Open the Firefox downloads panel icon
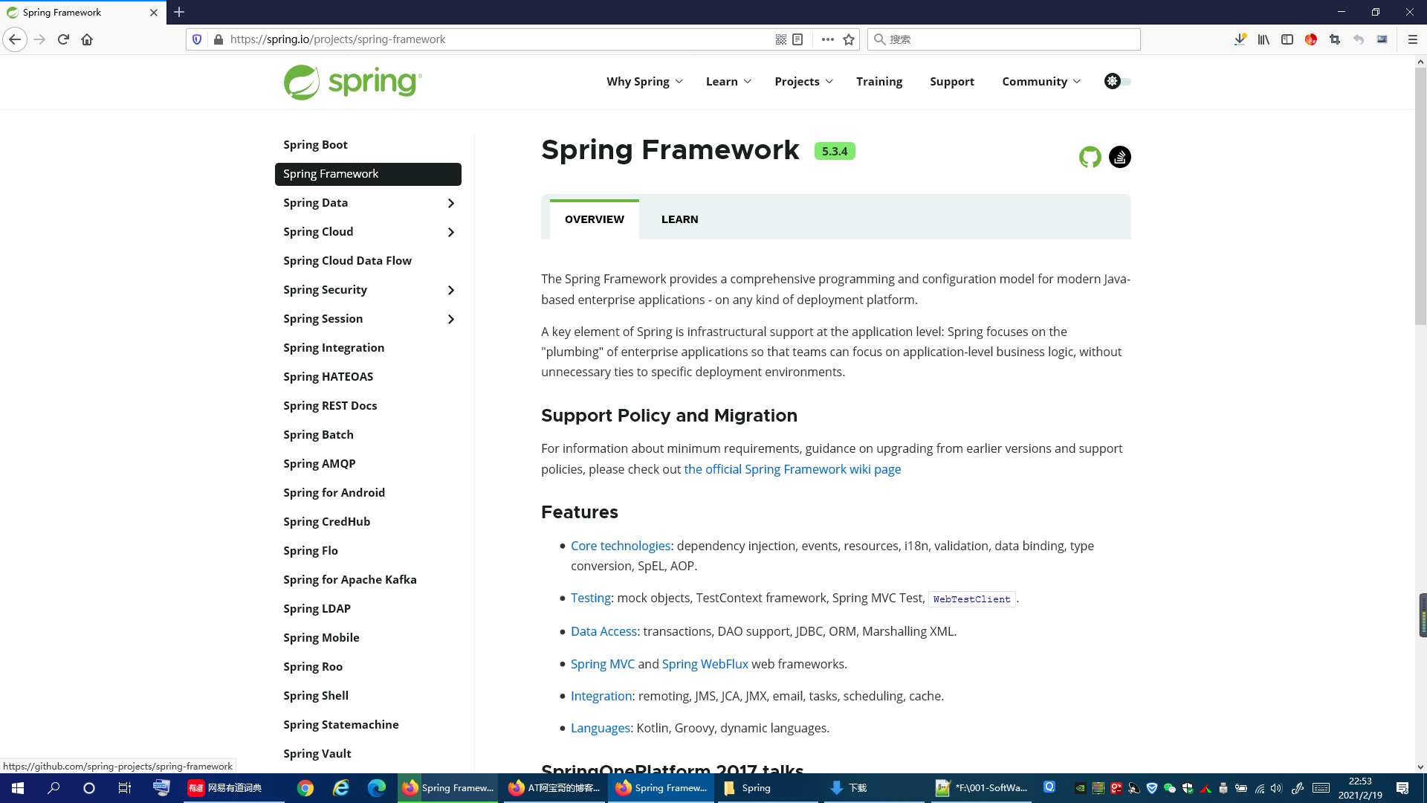Screen dimensions: 1427x803 point(1239,39)
